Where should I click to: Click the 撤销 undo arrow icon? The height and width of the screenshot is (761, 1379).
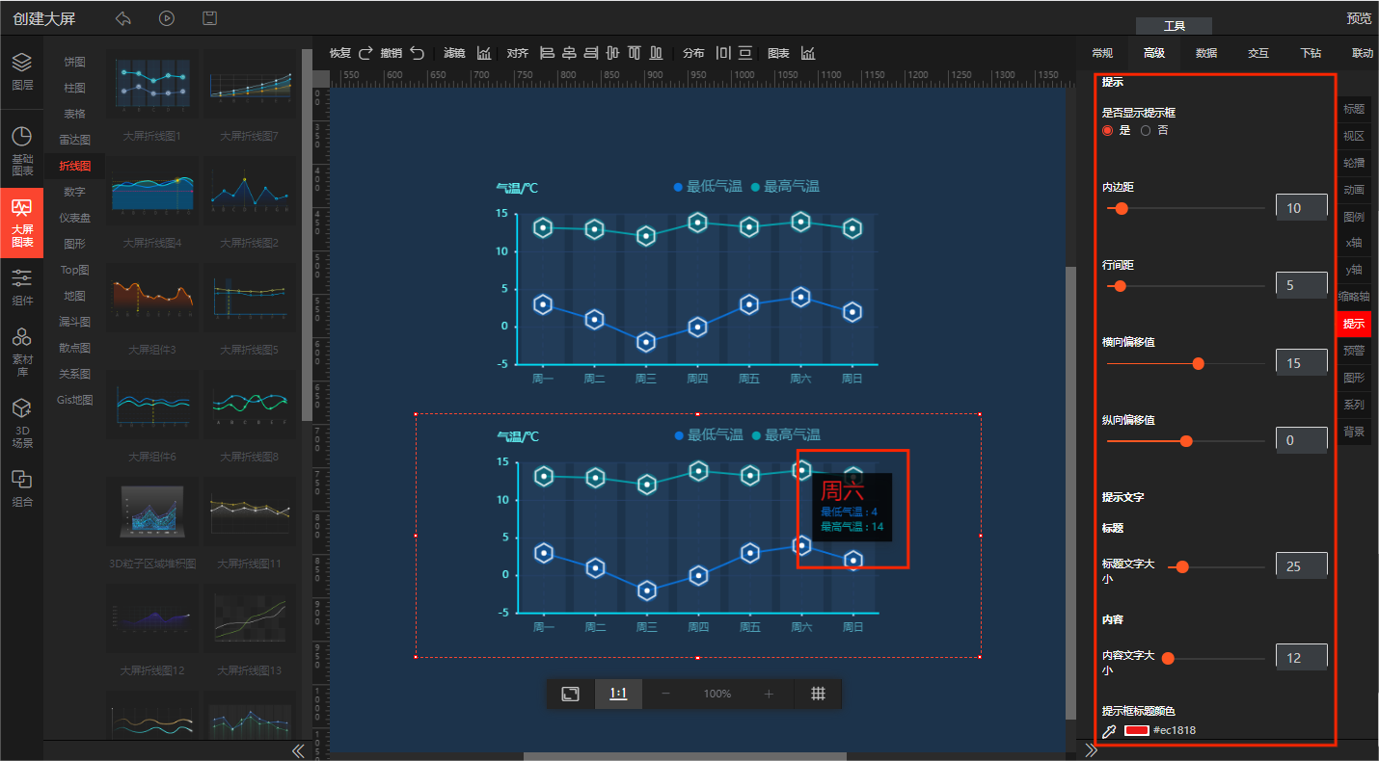[x=417, y=53]
